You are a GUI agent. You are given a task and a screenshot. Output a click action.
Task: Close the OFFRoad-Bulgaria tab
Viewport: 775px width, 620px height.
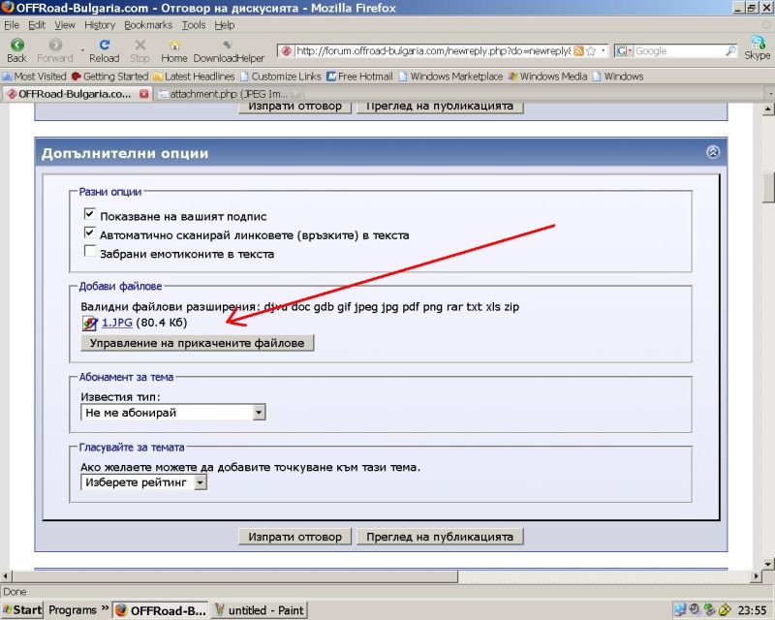[143, 93]
